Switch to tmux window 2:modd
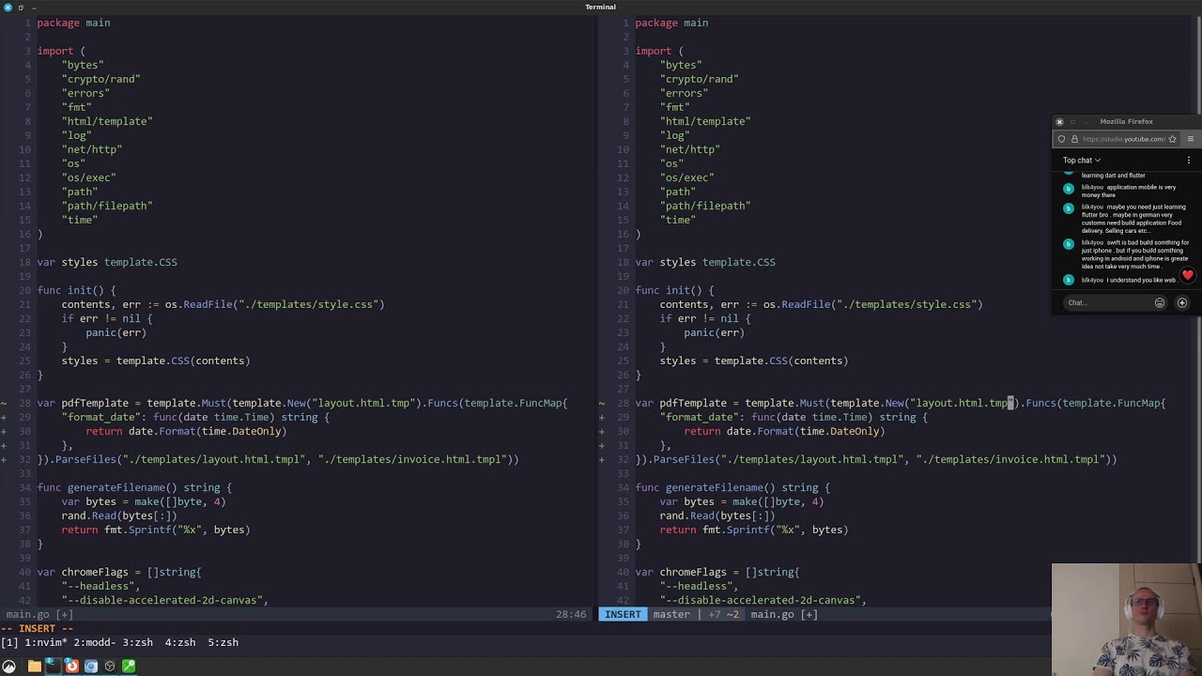1202x676 pixels. point(95,642)
